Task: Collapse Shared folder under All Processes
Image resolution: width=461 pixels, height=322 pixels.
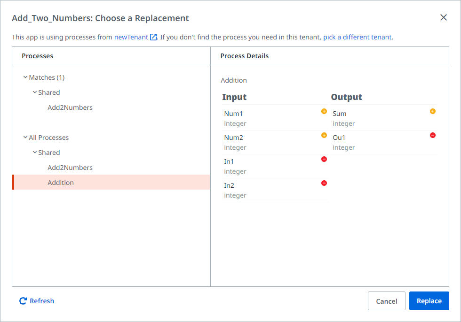Action: point(35,153)
